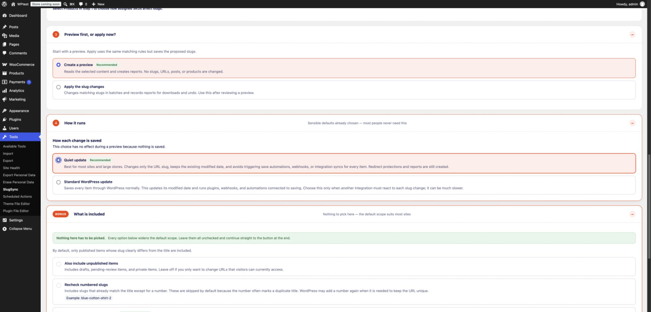Open the SlugSync submenu item
Image resolution: width=651 pixels, height=312 pixels.
[x=11, y=189]
